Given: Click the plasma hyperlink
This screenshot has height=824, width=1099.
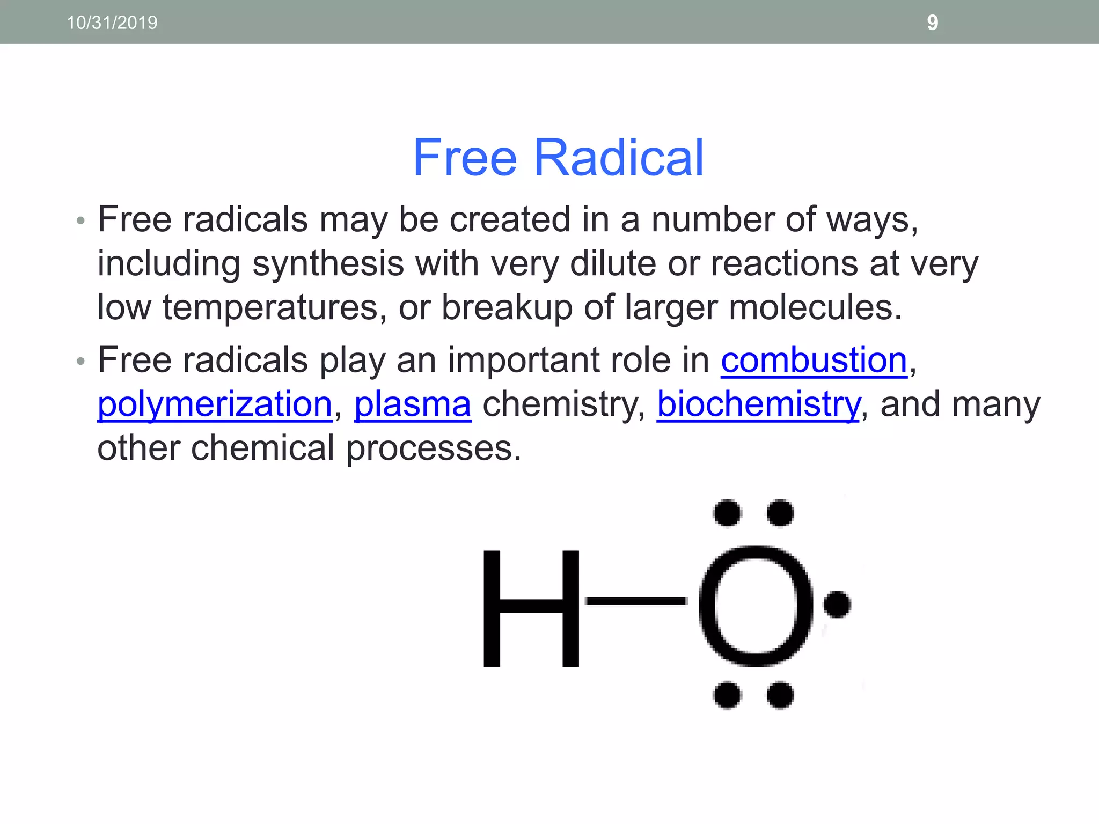Looking at the screenshot, I should point(413,406).
